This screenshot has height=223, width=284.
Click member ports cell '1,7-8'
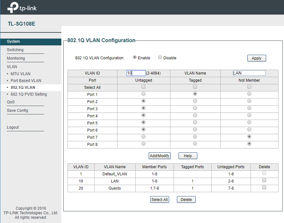154,188
